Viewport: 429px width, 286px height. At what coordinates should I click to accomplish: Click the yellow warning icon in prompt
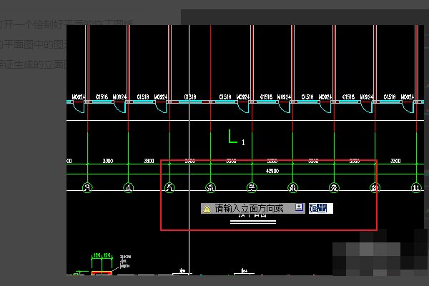(x=207, y=209)
